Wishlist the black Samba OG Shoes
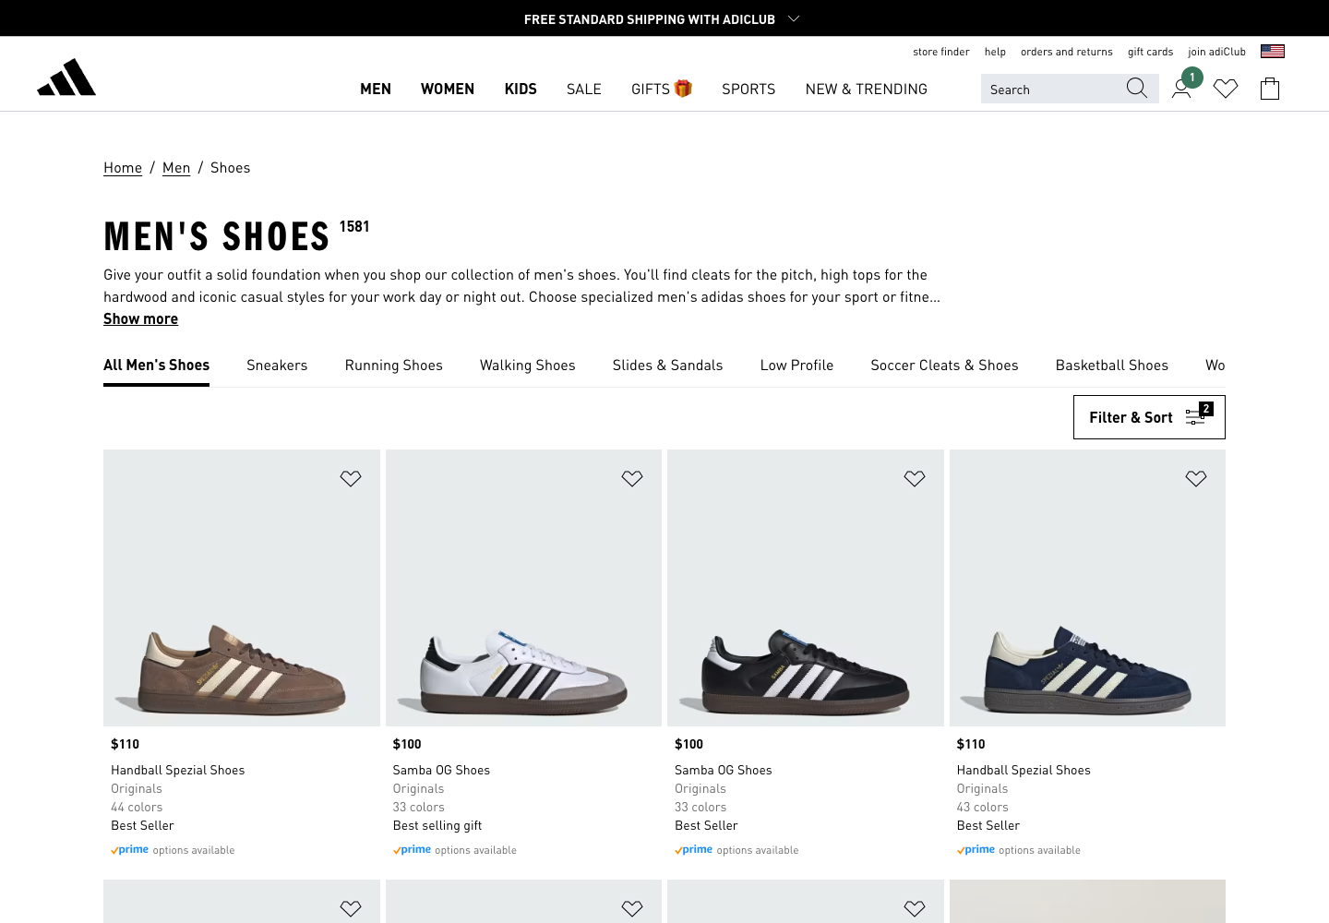This screenshot has width=1329, height=923. (x=915, y=478)
